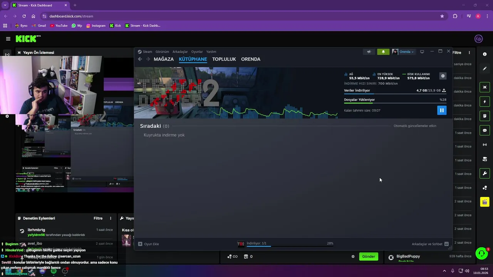The height and width of the screenshot is (277, 493).
Task: Click the download icon beside 15,9 GB
Action: pos(444,90)
